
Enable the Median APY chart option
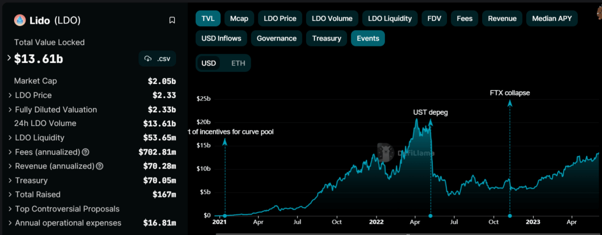point(552,18)
